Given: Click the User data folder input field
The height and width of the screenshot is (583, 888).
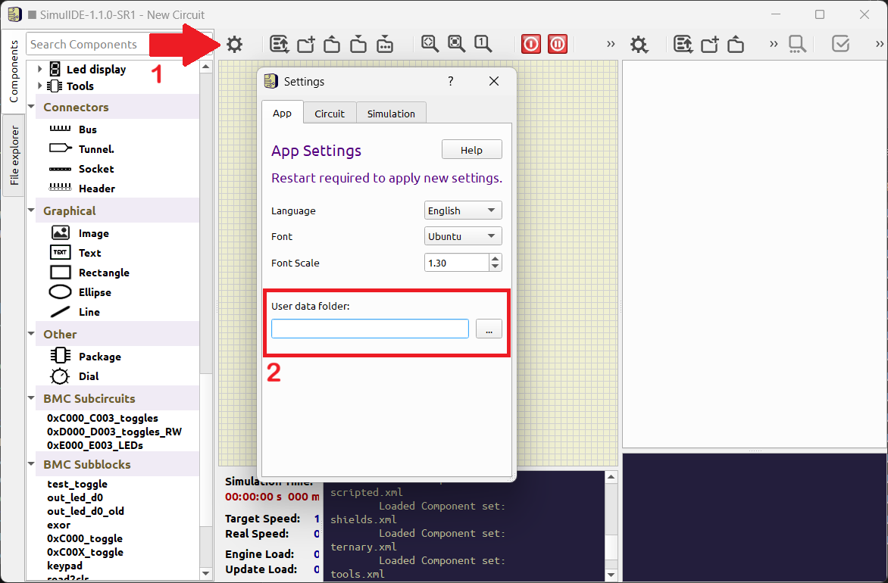Looking at the screenshot, I should tap(369, 329).
